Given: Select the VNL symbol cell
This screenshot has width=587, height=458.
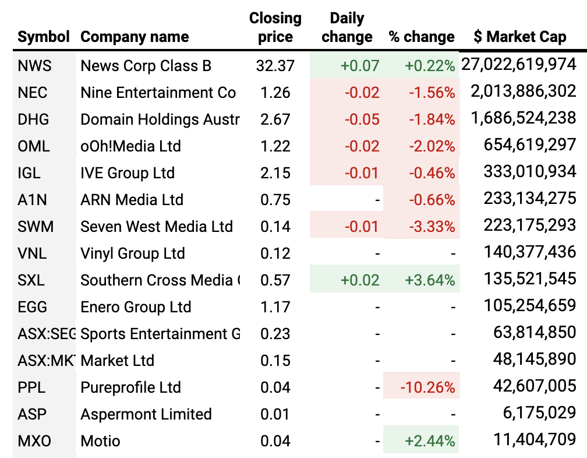Looking at the screenshot, I should [33, 253].
